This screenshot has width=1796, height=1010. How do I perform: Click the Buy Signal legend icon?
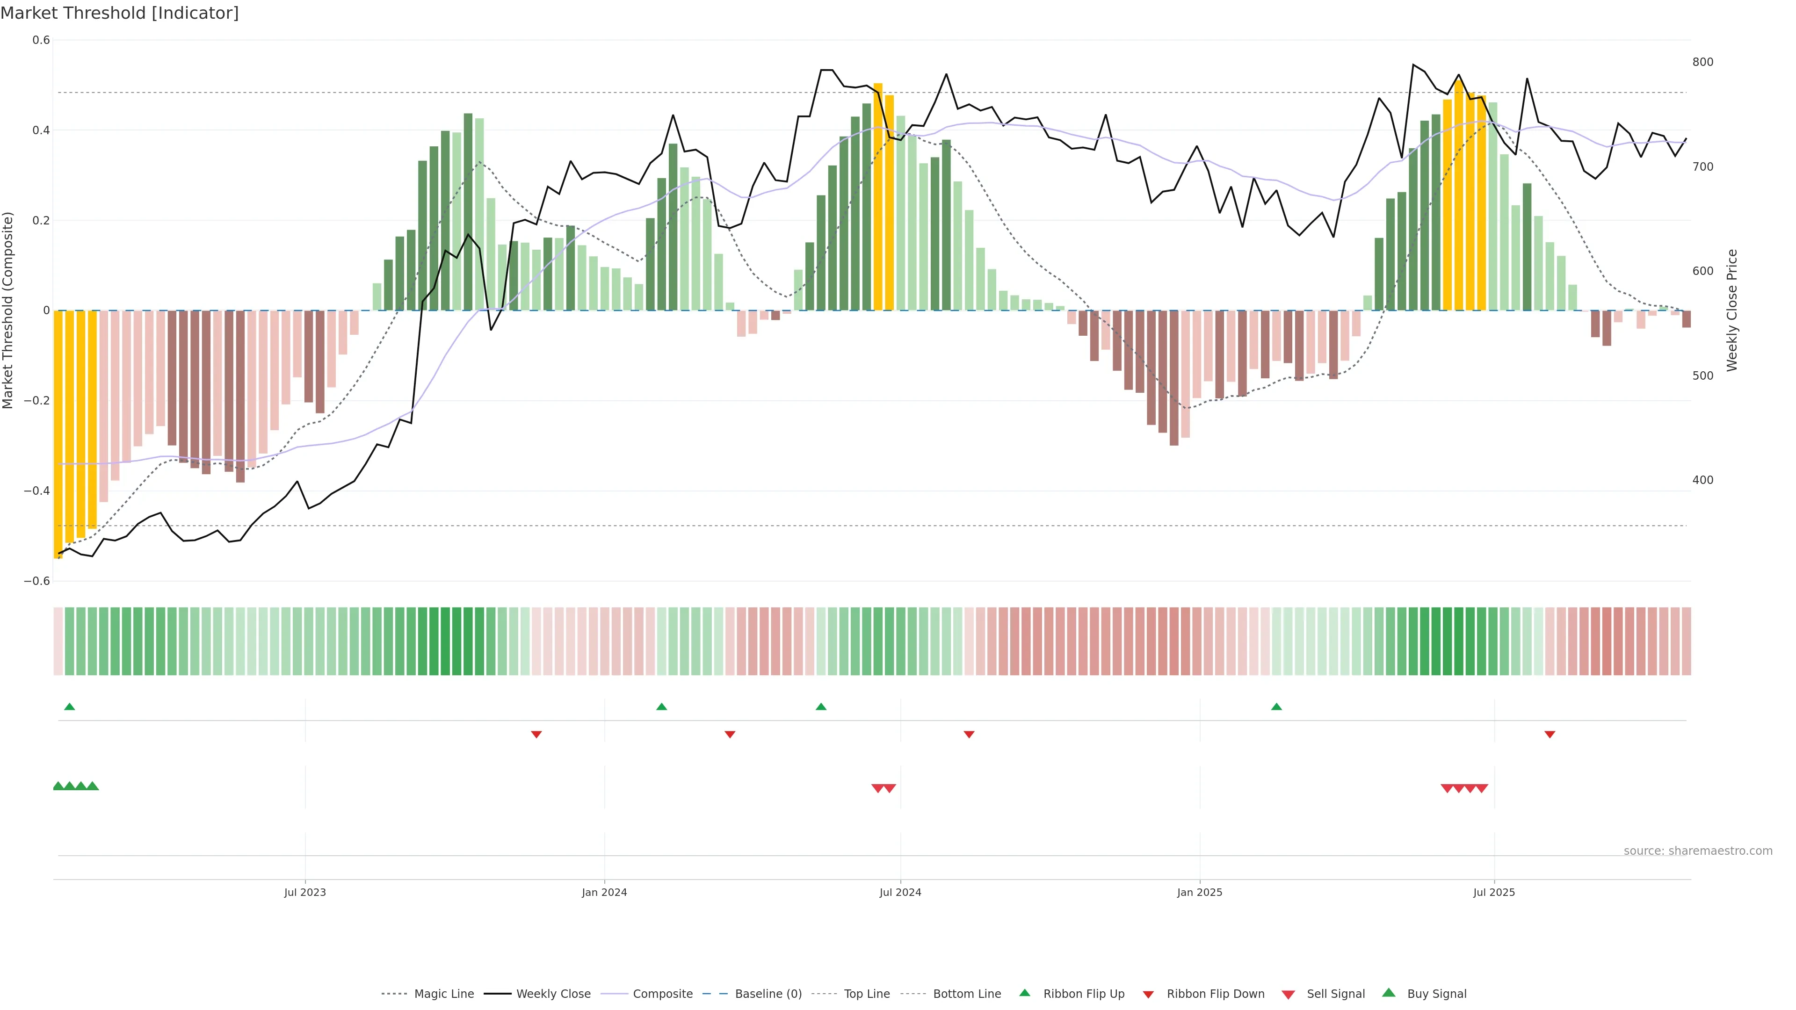1389,993
